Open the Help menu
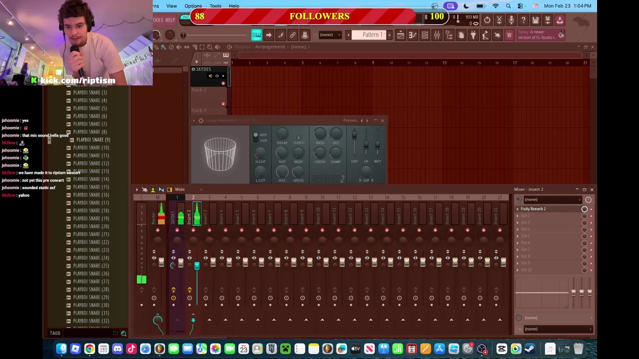The image size is (639, 359). [x=234, y=6]
